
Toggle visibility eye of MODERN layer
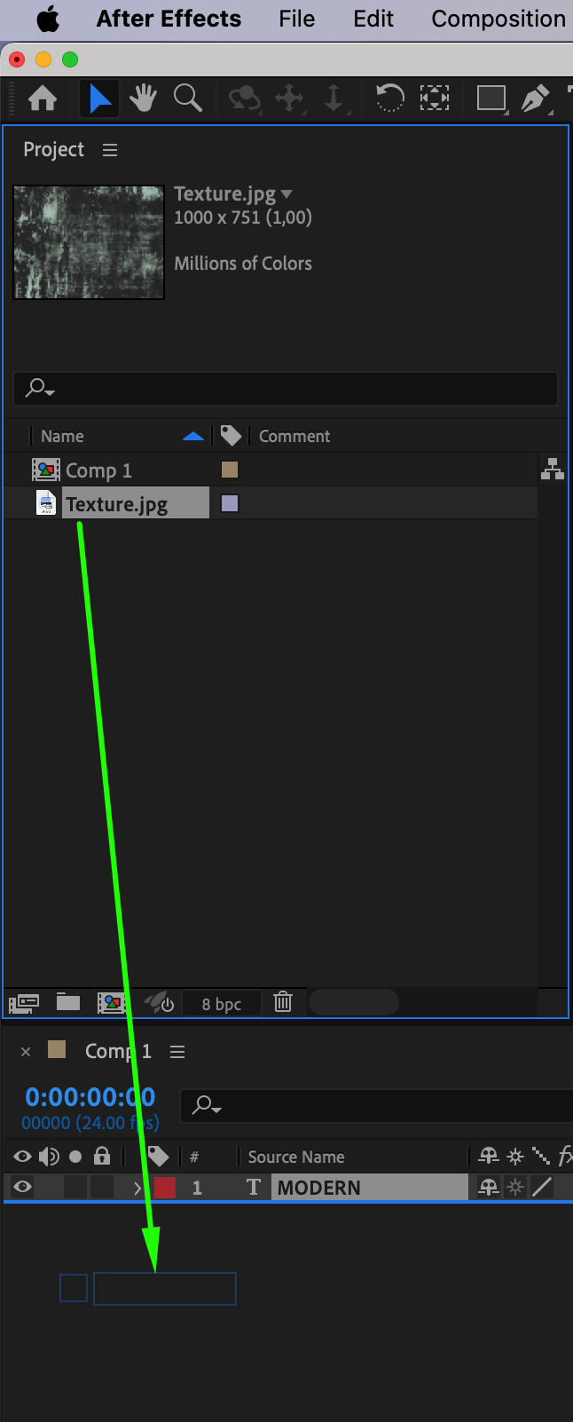tap(23, 1188)
